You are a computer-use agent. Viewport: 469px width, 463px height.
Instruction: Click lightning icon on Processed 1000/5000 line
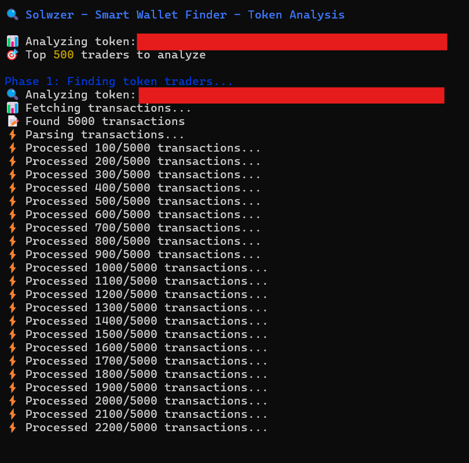tap(12, 267)
